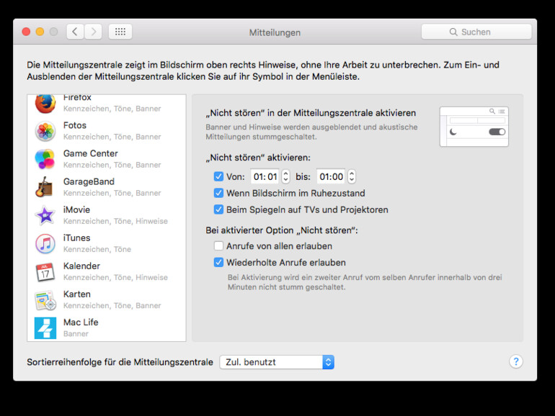The height and width of the screenshot is (416, 555).
Task: Select the Mac Life row label
Action: (81, 322)
